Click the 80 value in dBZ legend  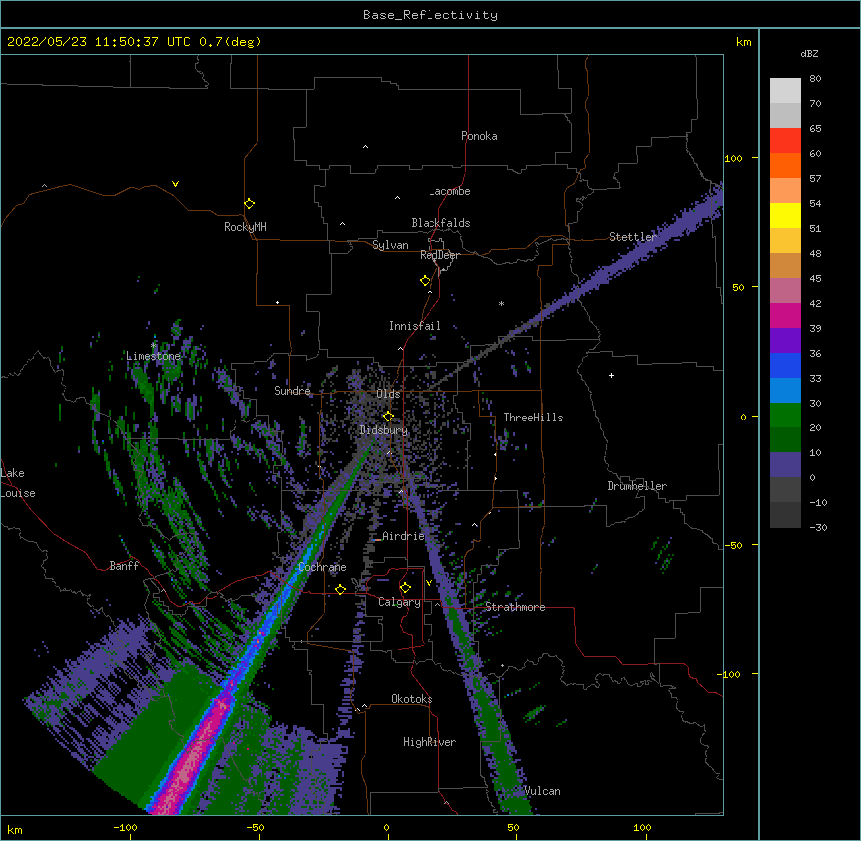[815, 79]
